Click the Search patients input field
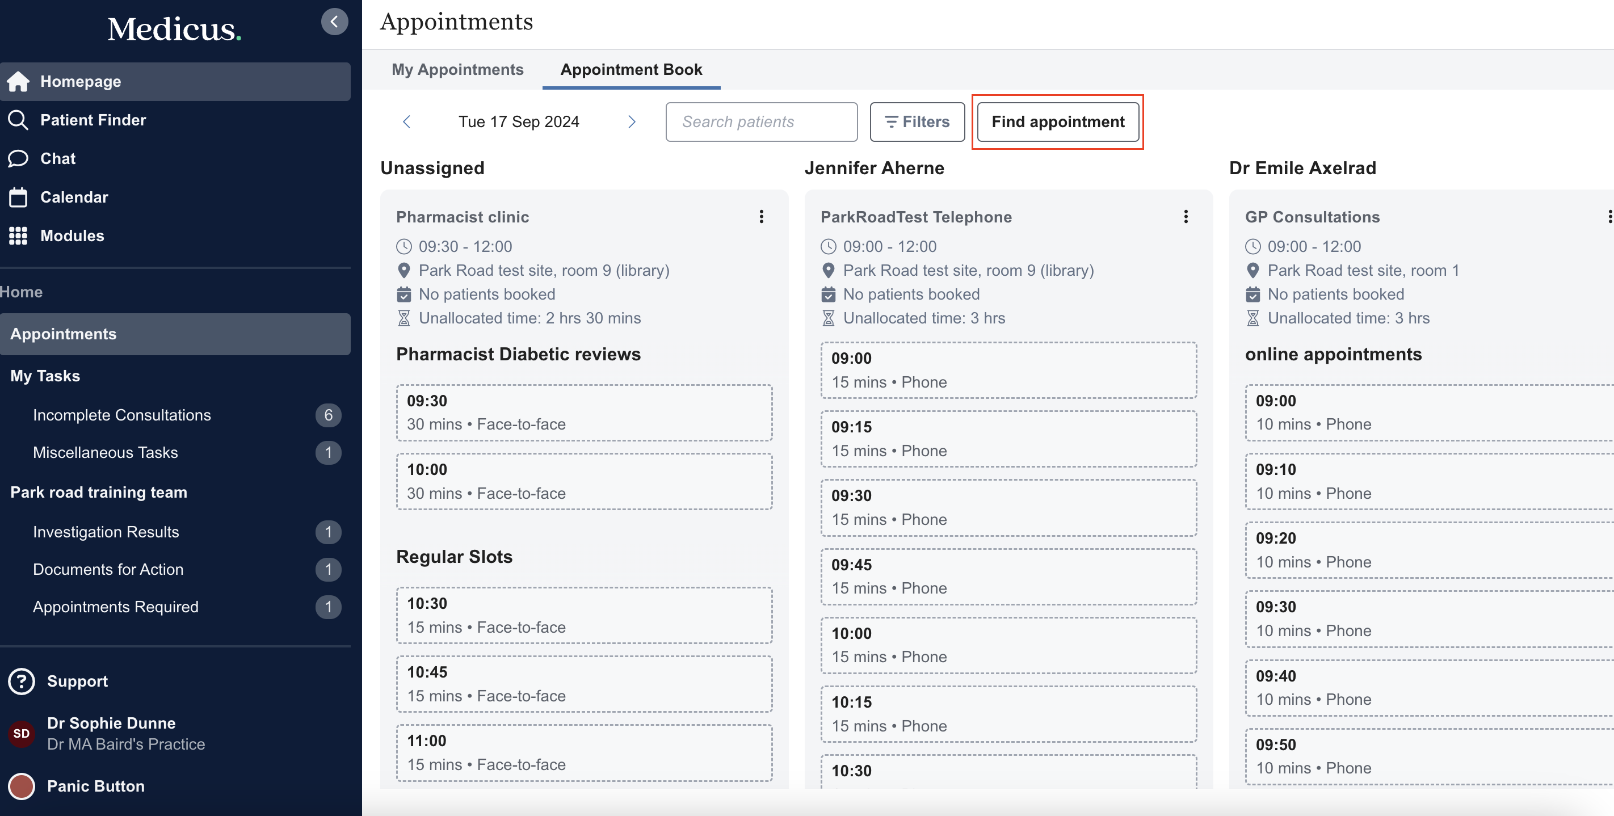 tap(761, 121)
